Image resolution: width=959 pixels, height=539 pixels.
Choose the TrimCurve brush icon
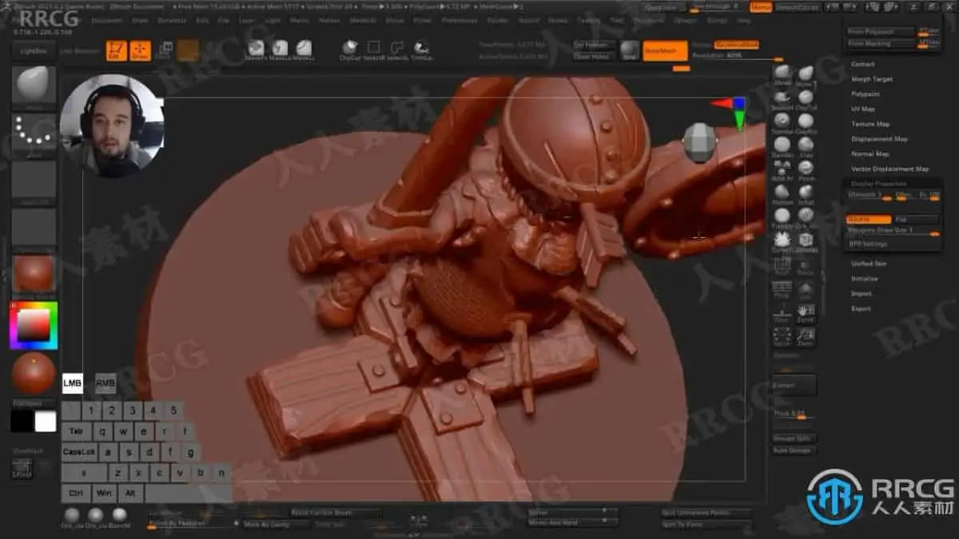421,50
